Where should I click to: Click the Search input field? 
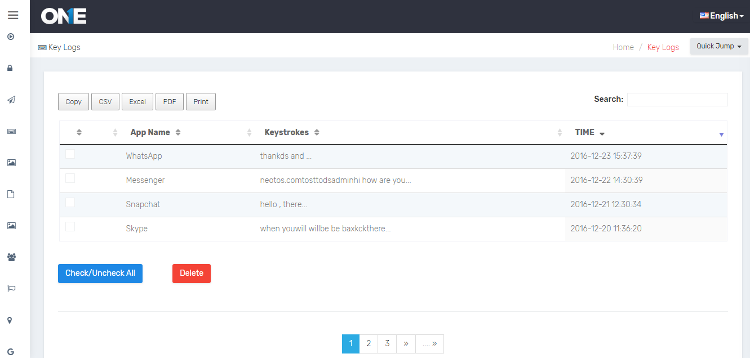pyautogui.click(x=677, y=100)
